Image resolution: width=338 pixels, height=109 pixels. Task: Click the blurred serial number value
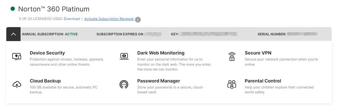302,34
